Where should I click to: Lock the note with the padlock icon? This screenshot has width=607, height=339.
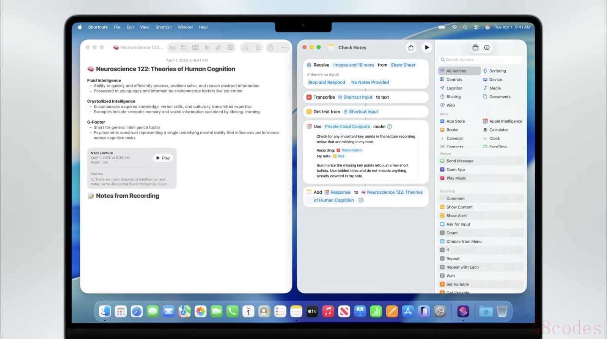[x=258, y=47]
